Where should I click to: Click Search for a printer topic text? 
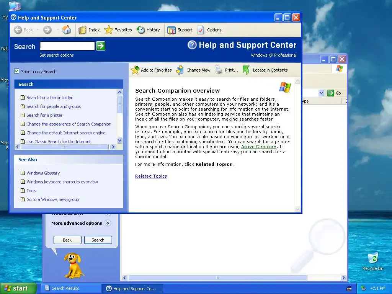point(44,115)
